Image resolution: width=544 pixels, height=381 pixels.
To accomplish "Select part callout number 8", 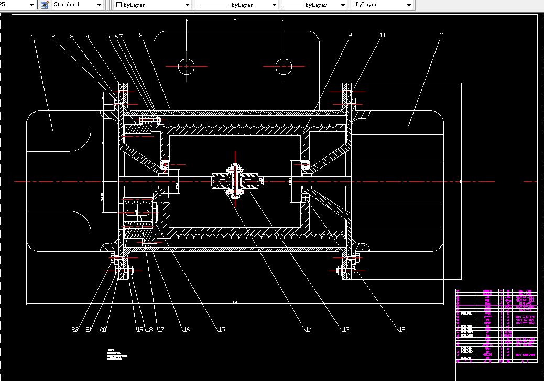I will [x=140, y=36].
